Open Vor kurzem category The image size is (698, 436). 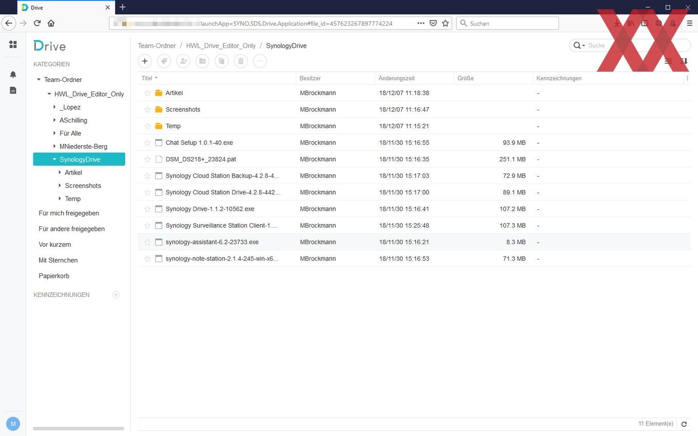55,245
